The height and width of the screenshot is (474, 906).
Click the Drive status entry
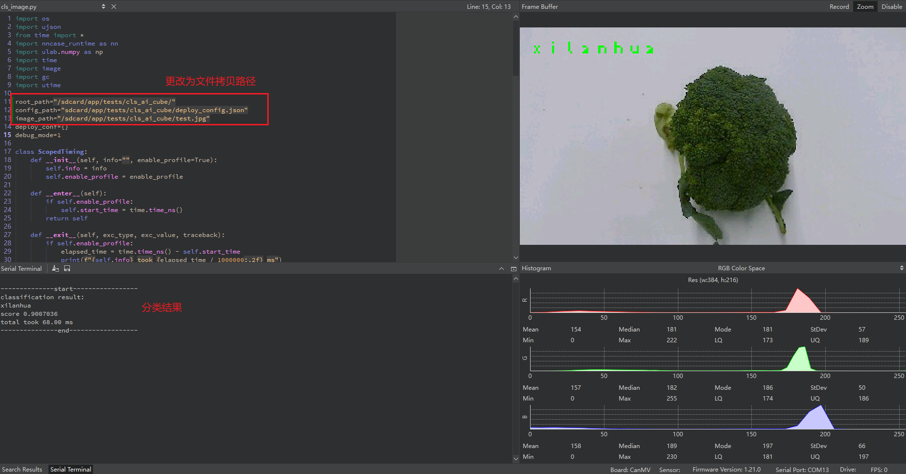pos(848,470)
